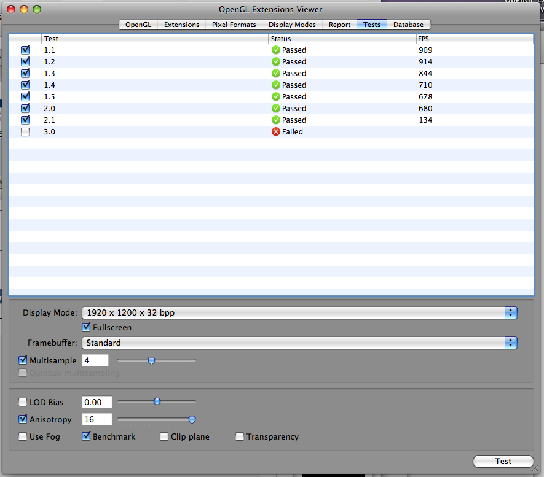
Task: Switch to the OpenGL tab
Action: point(138,25)
